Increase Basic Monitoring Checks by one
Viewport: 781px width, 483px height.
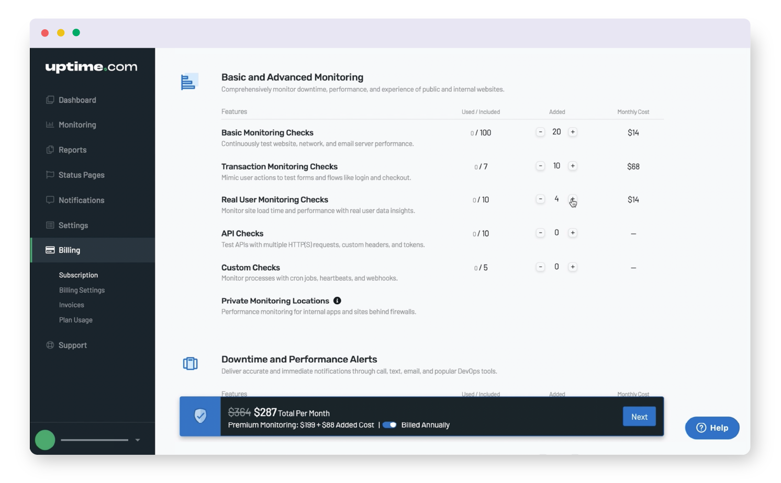573,132
